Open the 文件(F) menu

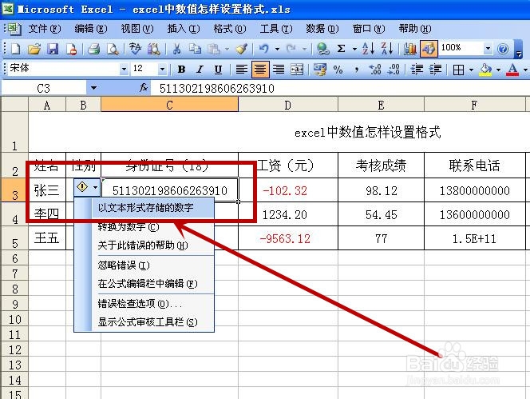[x=44, y=29]
